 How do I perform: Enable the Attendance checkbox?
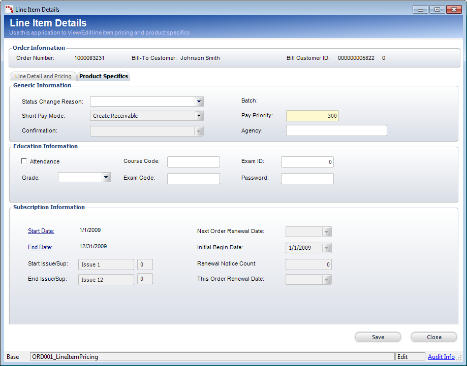(x=24, y=161)
